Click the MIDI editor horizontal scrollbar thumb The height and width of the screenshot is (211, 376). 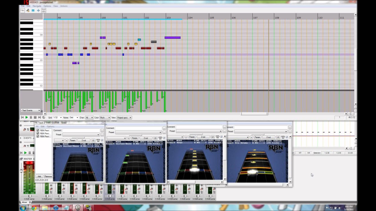(254, 114)
